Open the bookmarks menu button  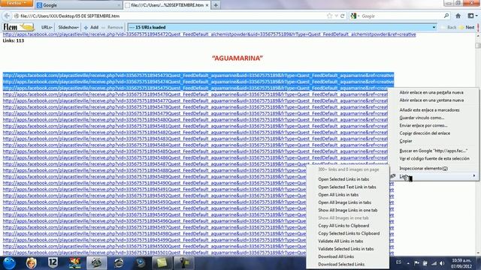473,16
